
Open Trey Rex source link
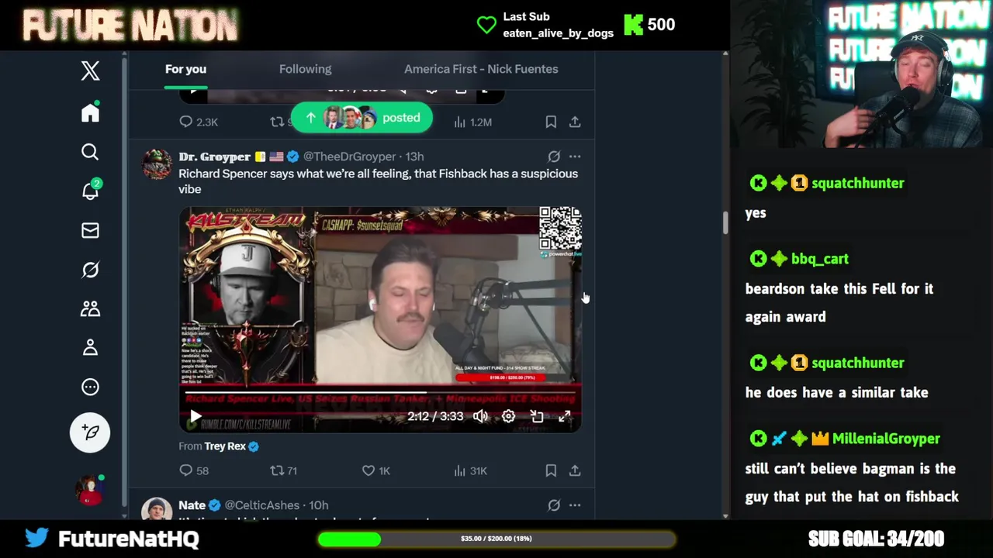tap(225, 446)
